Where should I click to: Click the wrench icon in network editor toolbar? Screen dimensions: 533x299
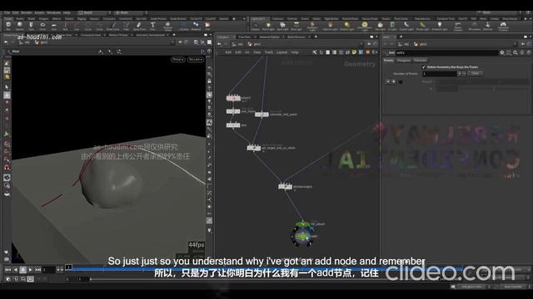(x=315, y=52)
